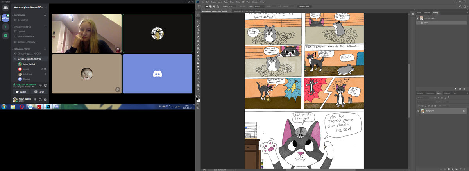Select the WkWz server icon
469x171 pixels.
coord(5,18)
